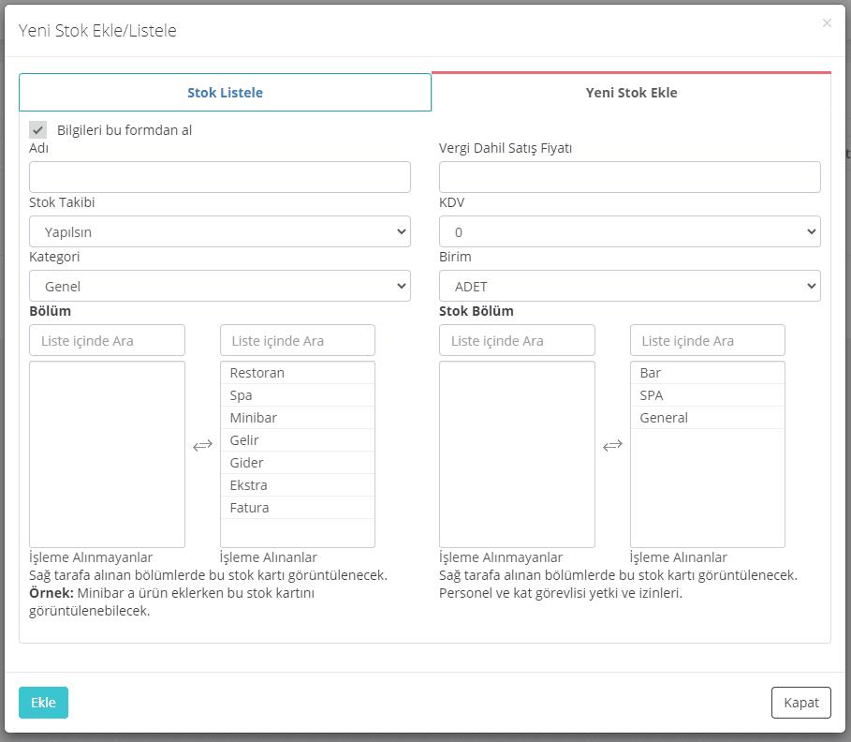Screen dimensions: 851x742
Task: Click the Bölüm transfer arrows icon
Action: (202, 446)
